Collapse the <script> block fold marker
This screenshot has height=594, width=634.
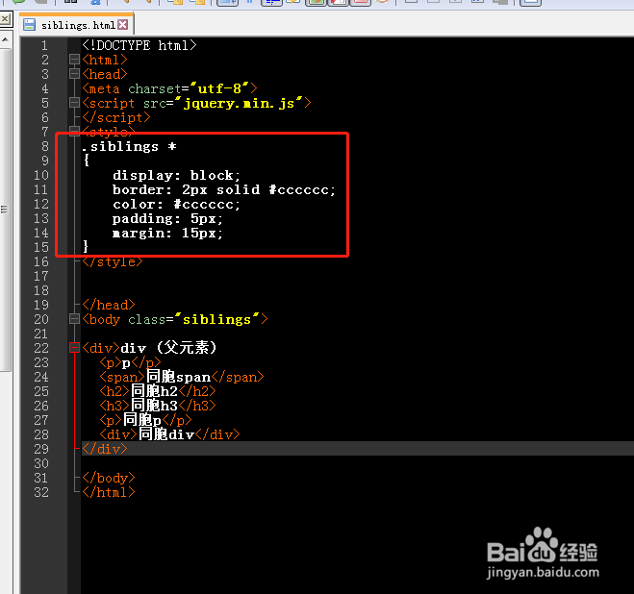74,103
